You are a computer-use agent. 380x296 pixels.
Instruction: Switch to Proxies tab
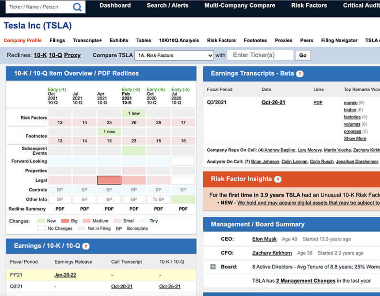pos(283,40)
